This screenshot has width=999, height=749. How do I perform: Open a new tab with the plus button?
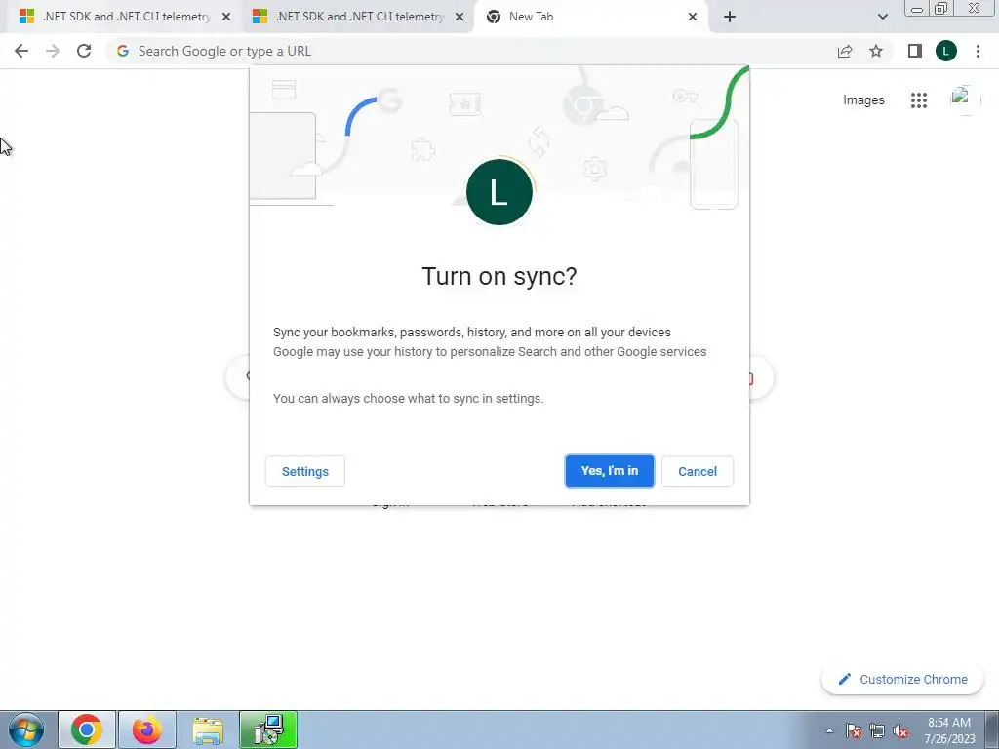(x=730, y=17)
